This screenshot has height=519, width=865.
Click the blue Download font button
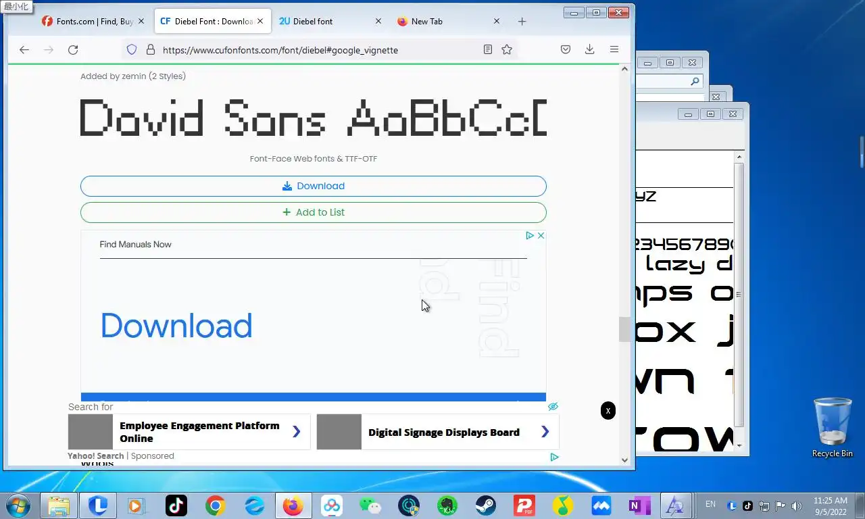point(313,186)
